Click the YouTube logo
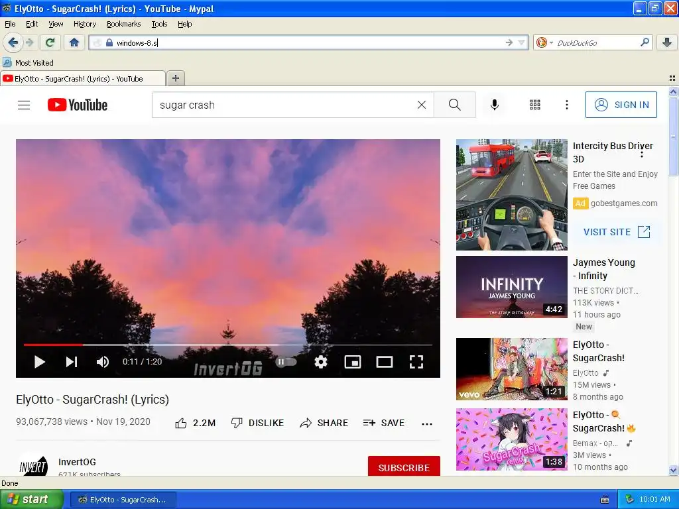This screenshot has height=509, width=679. pos(78,105)
